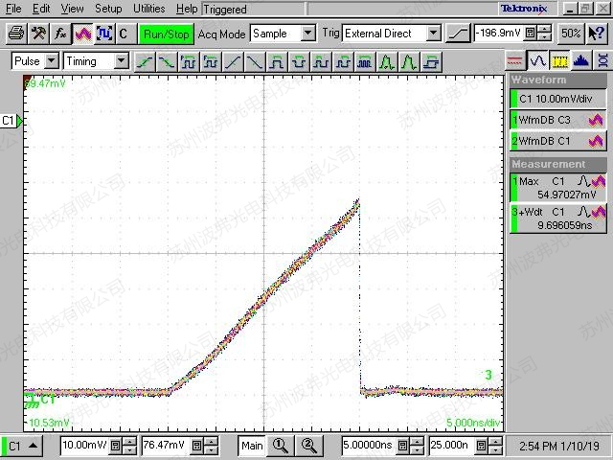Open the Setup menu
Screen dimensions: 613x460
coord(108,9)
